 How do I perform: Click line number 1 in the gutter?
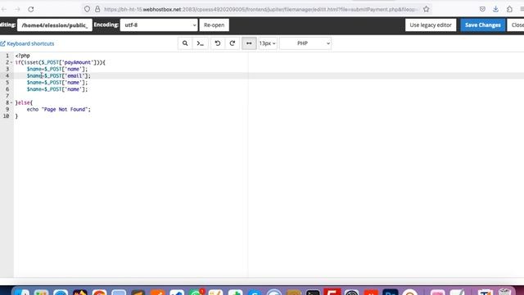pos(7,56)
